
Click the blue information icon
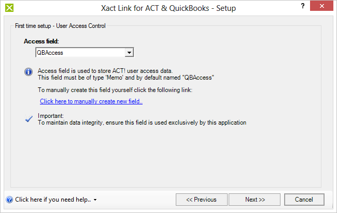coord(29,72)
